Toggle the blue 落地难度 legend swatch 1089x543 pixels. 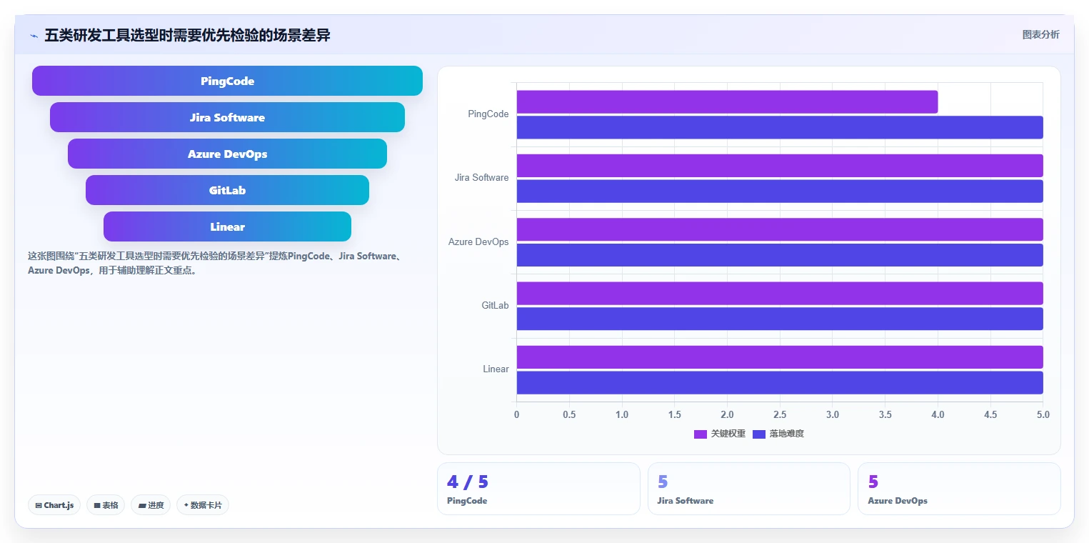click(759, 434)
